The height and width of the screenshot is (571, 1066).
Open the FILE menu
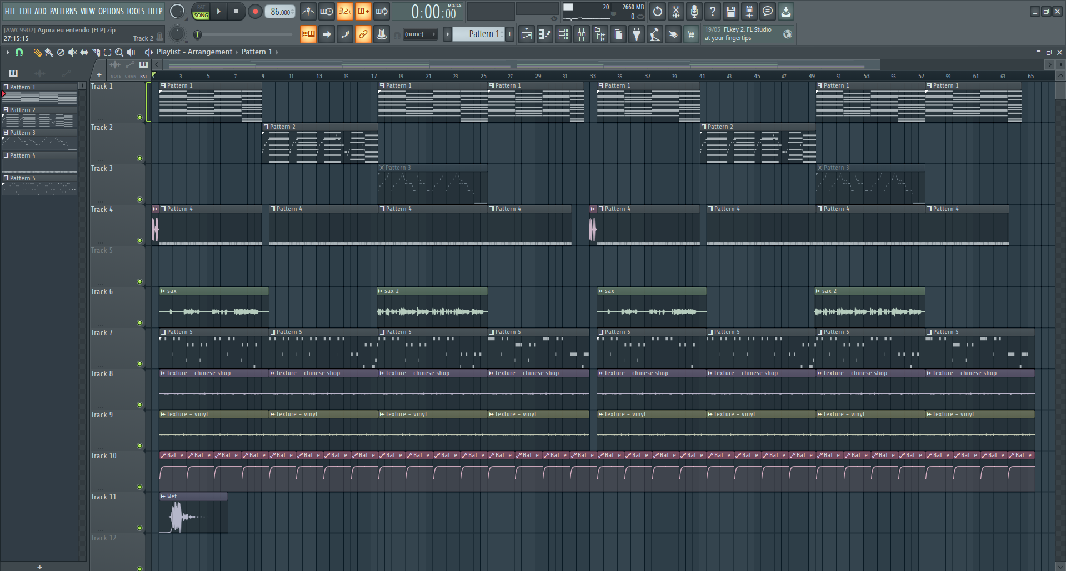11,11
